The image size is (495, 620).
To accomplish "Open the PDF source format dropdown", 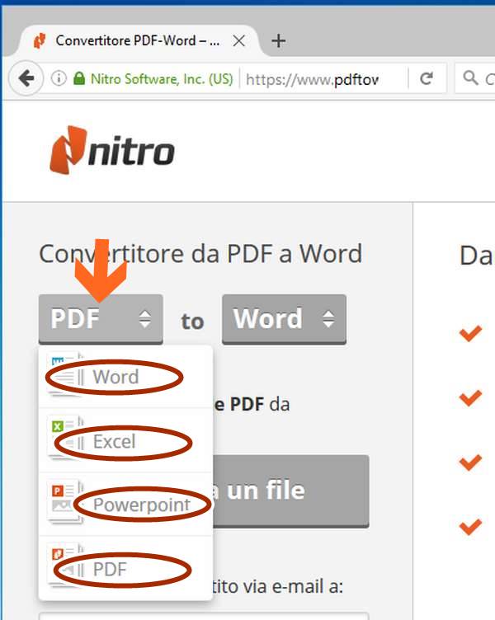I will coord(101,319).
